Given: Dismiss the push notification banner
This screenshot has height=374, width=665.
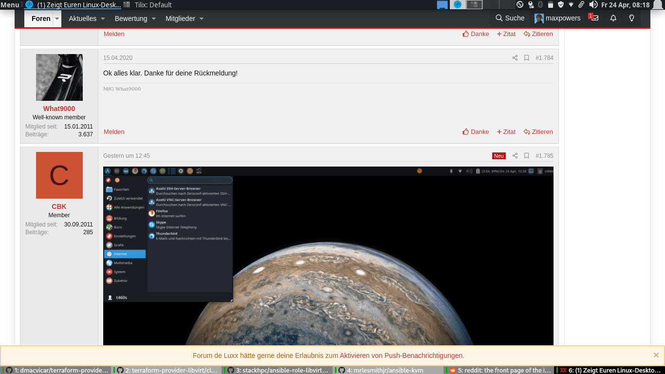Looking at the screenshot, I should 656,355.
